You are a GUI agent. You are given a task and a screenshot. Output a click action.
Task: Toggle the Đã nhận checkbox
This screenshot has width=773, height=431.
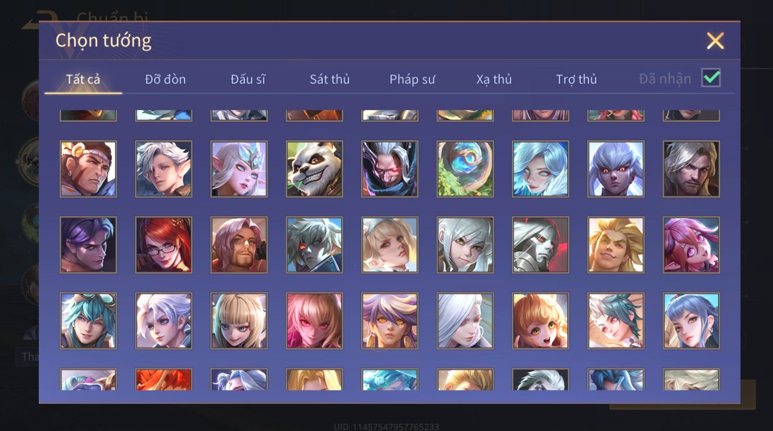(x=711, y=78)
